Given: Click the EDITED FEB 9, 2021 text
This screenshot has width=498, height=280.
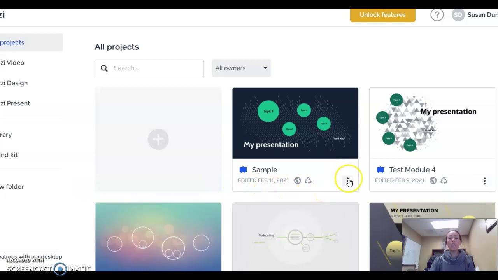Looking at the screenshot, I should pyautogui.click(x=400, y=180).
